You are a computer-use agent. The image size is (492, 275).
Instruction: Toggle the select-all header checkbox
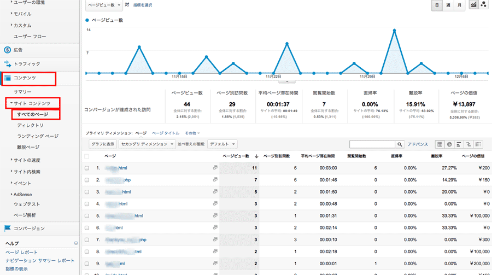87,156
